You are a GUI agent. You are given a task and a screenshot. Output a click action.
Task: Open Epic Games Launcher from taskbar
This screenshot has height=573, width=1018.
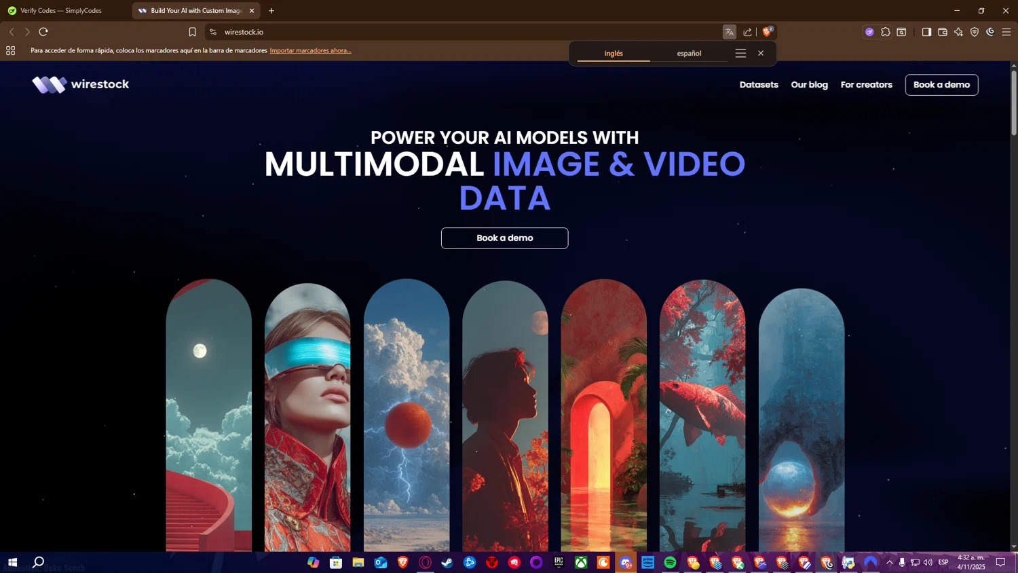[559, 562]
